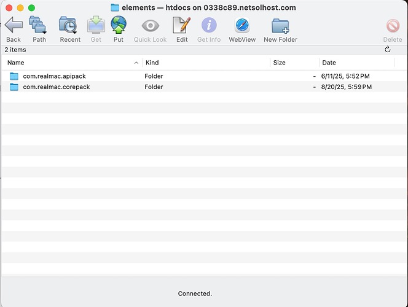Refresh the file listing
The height and width of the screenshot is (307, 408).
coord(388,49)
